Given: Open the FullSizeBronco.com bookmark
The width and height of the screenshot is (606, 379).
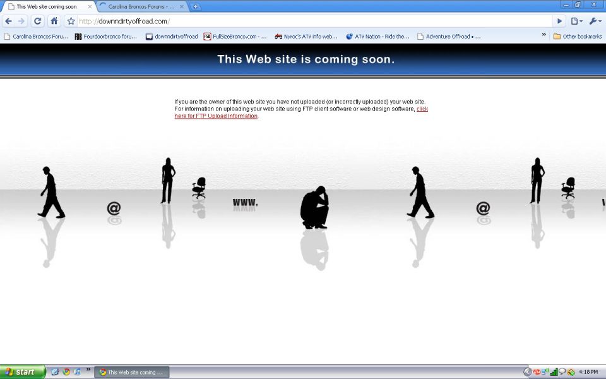Looking at the screenshot, I should tap(235, 37).
